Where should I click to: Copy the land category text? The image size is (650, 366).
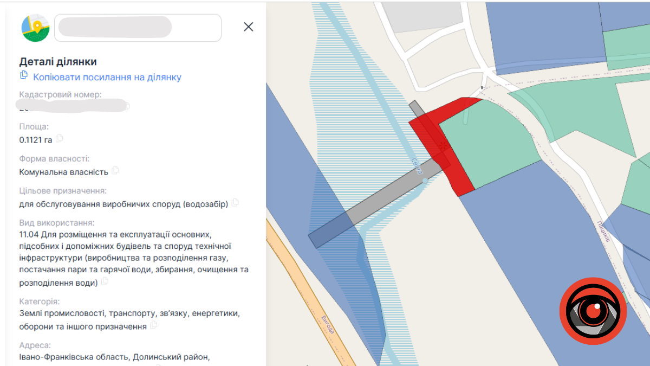(154, 325)
